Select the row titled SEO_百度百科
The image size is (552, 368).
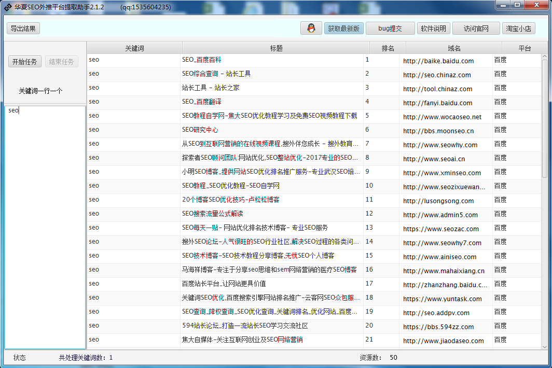314,60
